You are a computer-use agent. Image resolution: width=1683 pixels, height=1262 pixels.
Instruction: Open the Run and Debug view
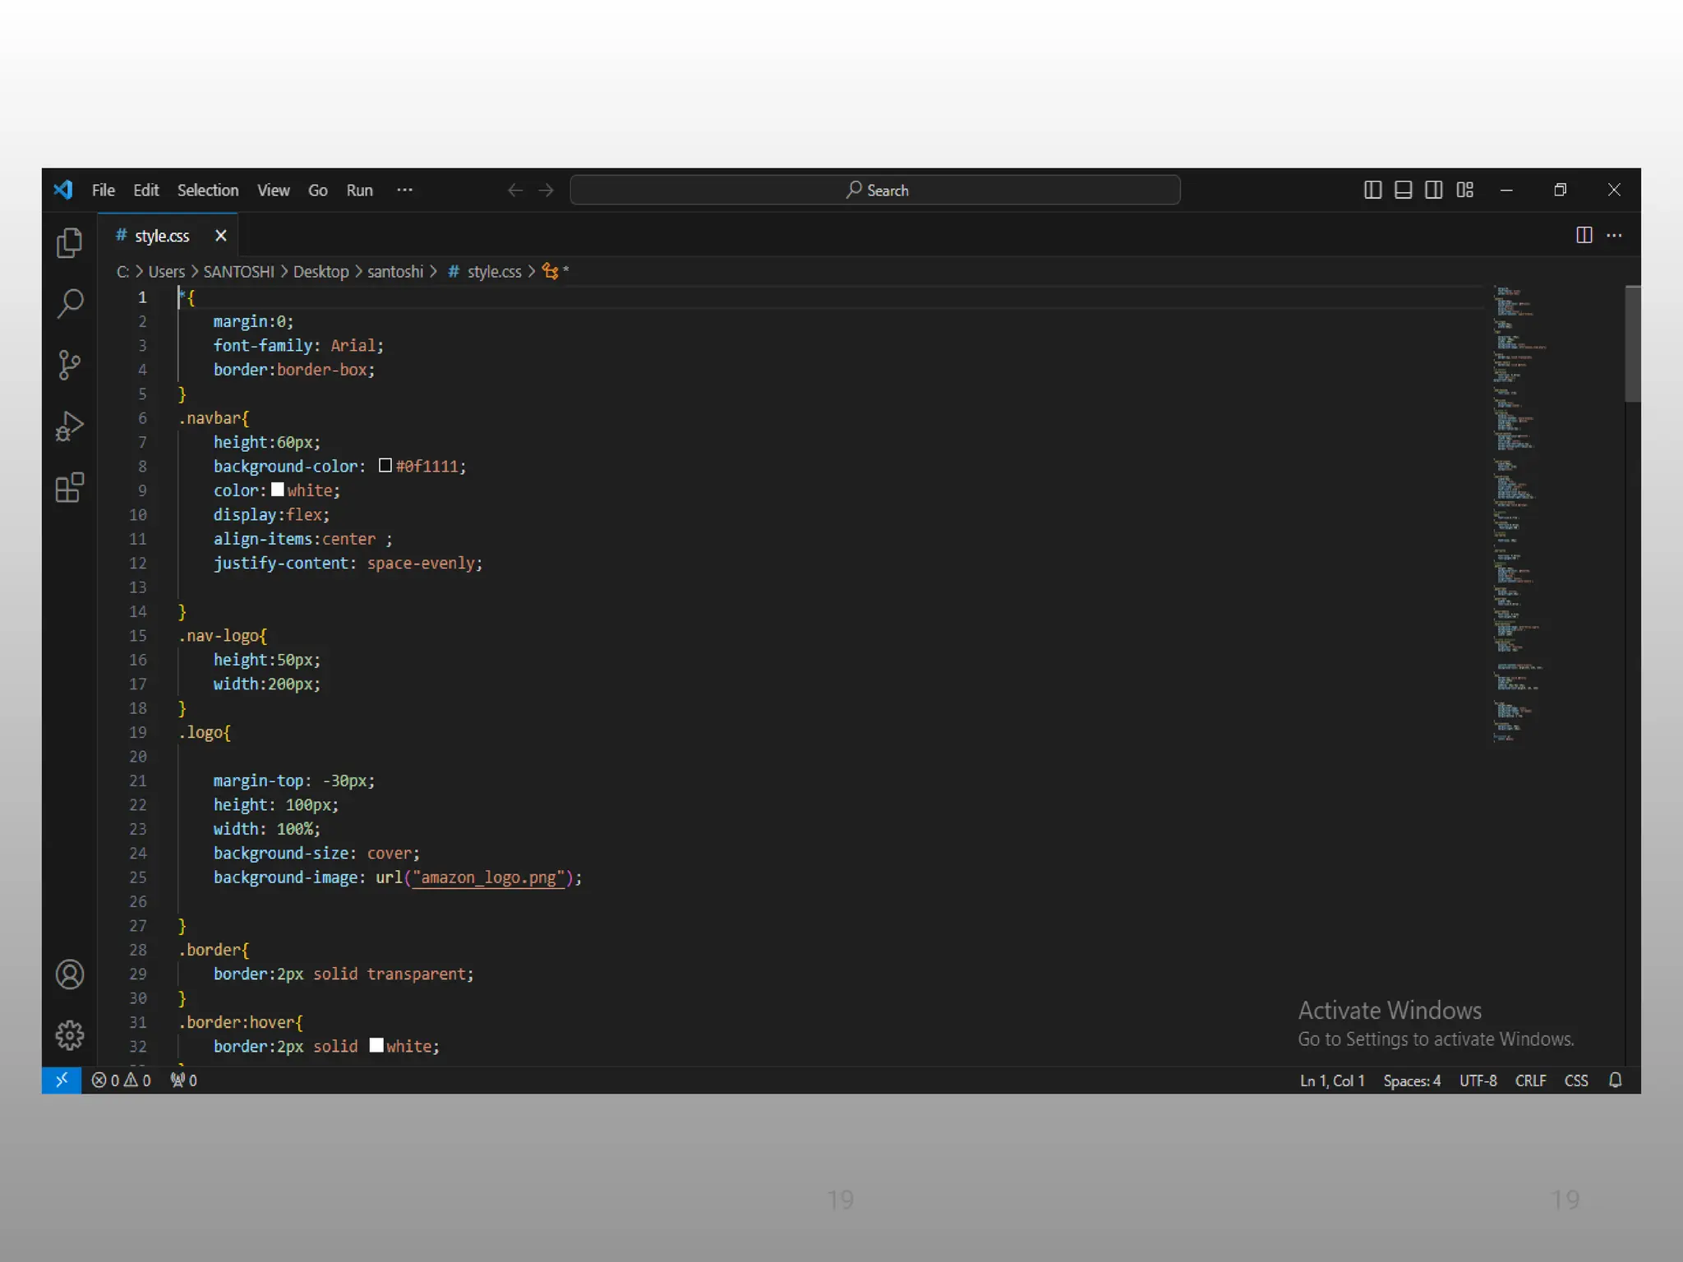coord(70,426)
